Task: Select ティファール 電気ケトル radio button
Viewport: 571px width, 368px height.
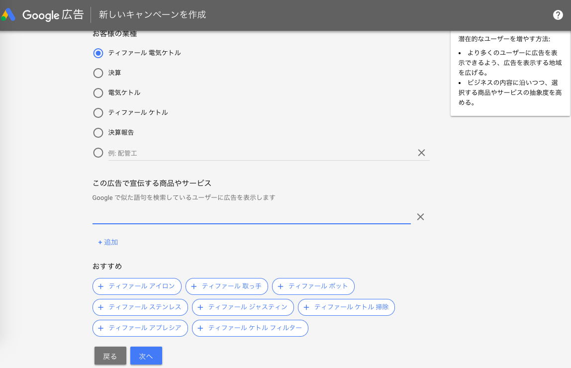Action: (98, 53)
